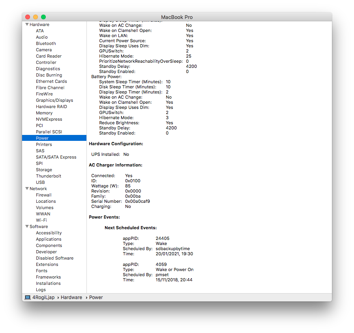Open Printers information
This screenshot has height=333, width=354.
click(x=44, y=145)
